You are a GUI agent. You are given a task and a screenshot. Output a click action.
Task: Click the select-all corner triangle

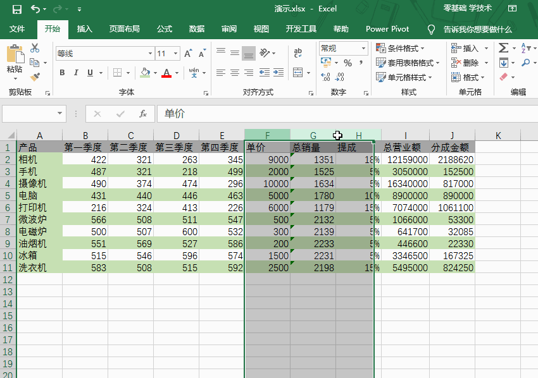10,135
